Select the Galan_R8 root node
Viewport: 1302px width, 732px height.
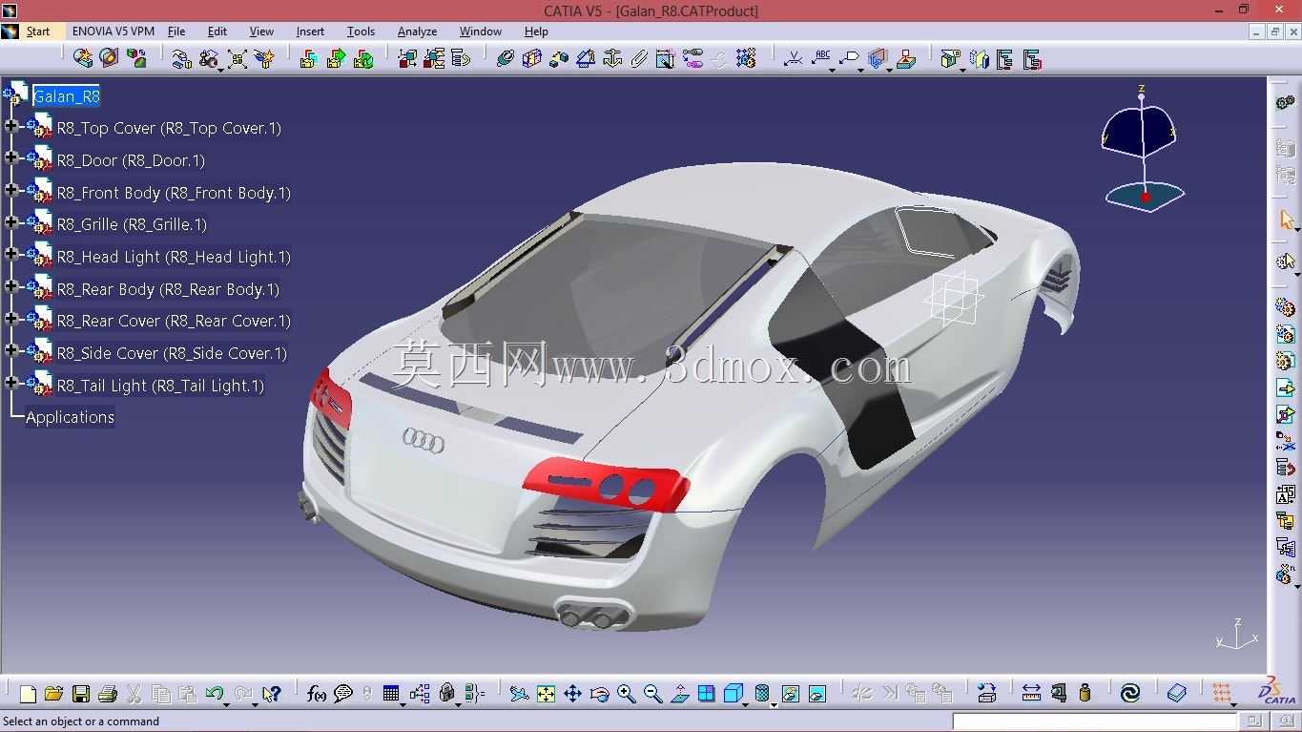pos(66,96)
